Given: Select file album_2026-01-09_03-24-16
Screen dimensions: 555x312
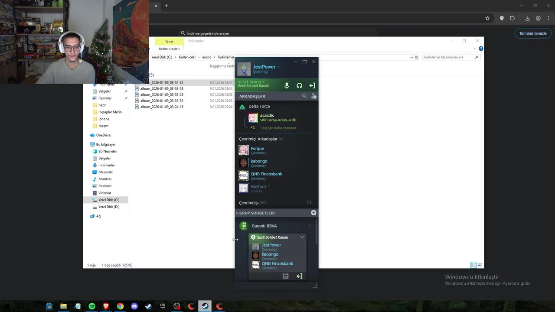Looking at the screenshot, I should pyautogui.click(x=162, y=107).
